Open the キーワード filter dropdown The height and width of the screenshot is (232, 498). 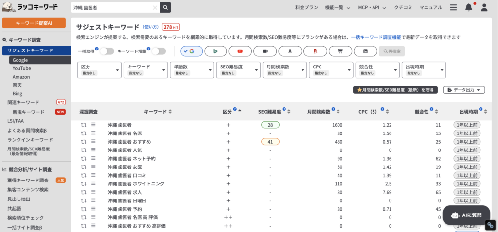(146, 70)
